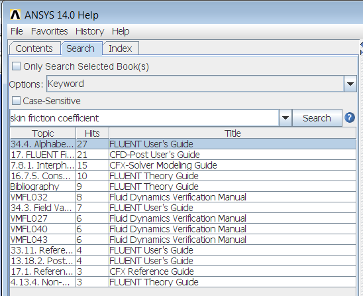Image resolution: width=363 pixels, height=296 pixels.
Task: Click the skin friction coefficient search field
Action: pos(144,118)
